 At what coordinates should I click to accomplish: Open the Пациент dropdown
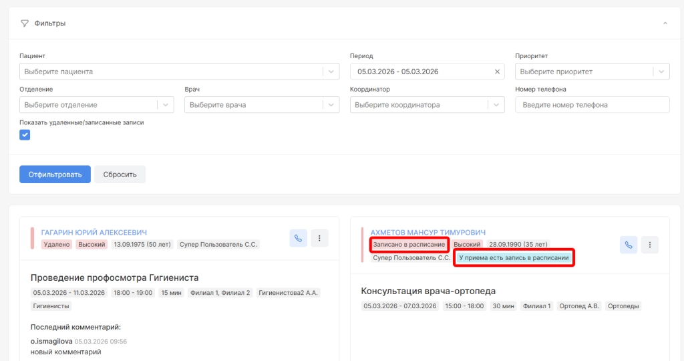[332, 72]
